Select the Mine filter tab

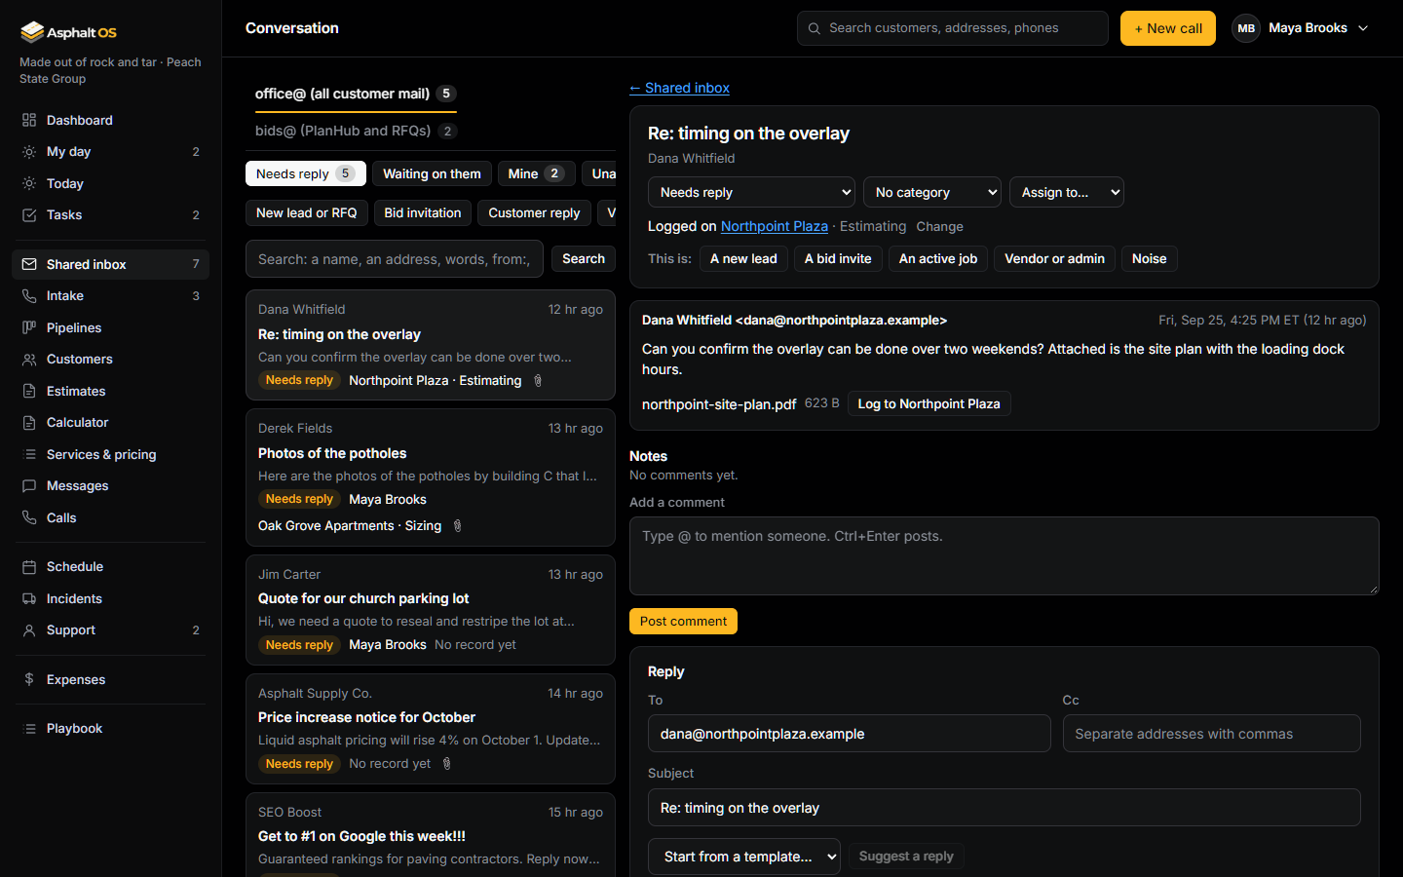click(x=536, y=173)
